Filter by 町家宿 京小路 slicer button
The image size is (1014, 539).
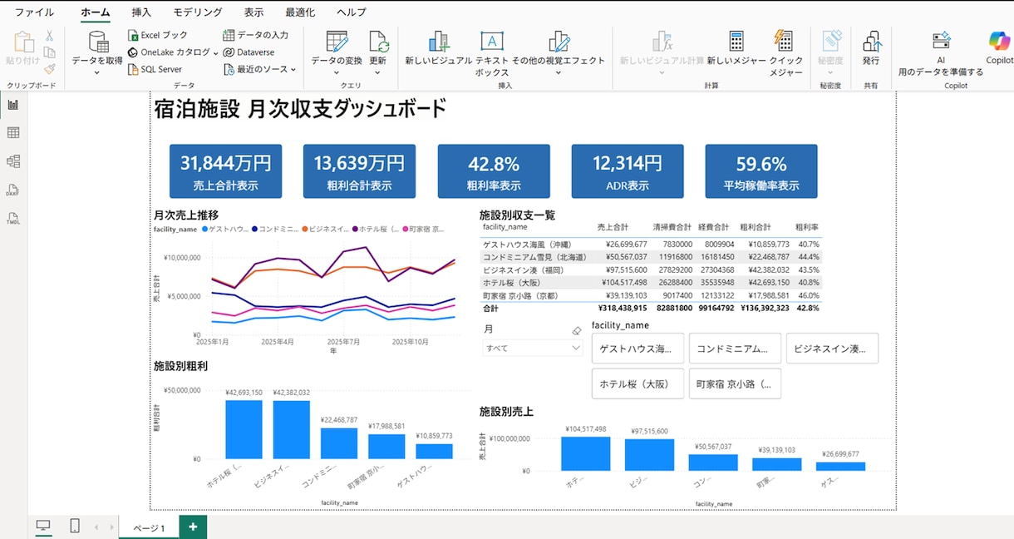click(x=735, y=383)
